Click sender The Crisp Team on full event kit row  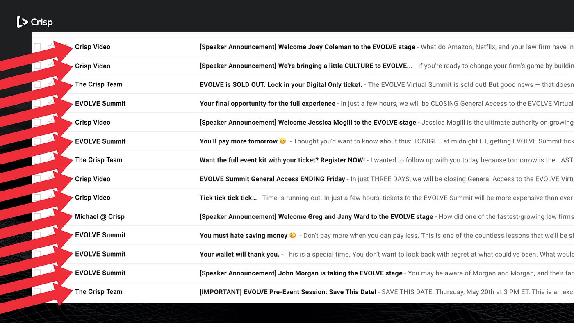click(99, 160)
